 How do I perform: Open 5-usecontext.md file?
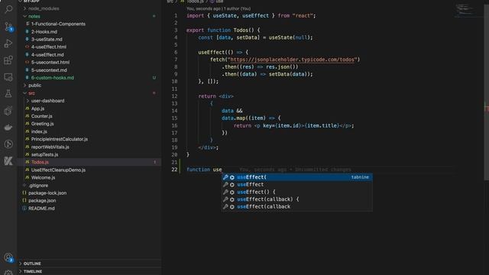pos(49,70)
